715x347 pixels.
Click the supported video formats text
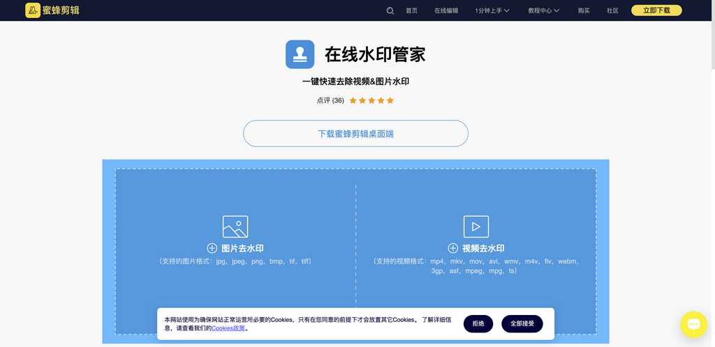click(476, 266)
